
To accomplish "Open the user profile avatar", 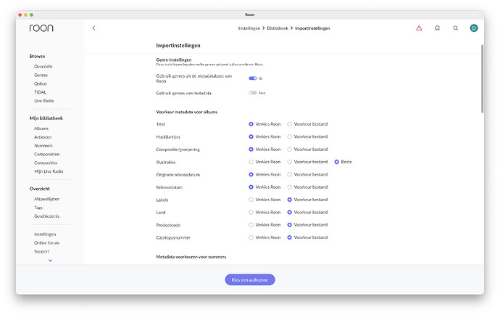I will [x=474, y=28].
